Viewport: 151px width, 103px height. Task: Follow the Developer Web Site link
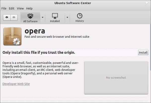16,84
